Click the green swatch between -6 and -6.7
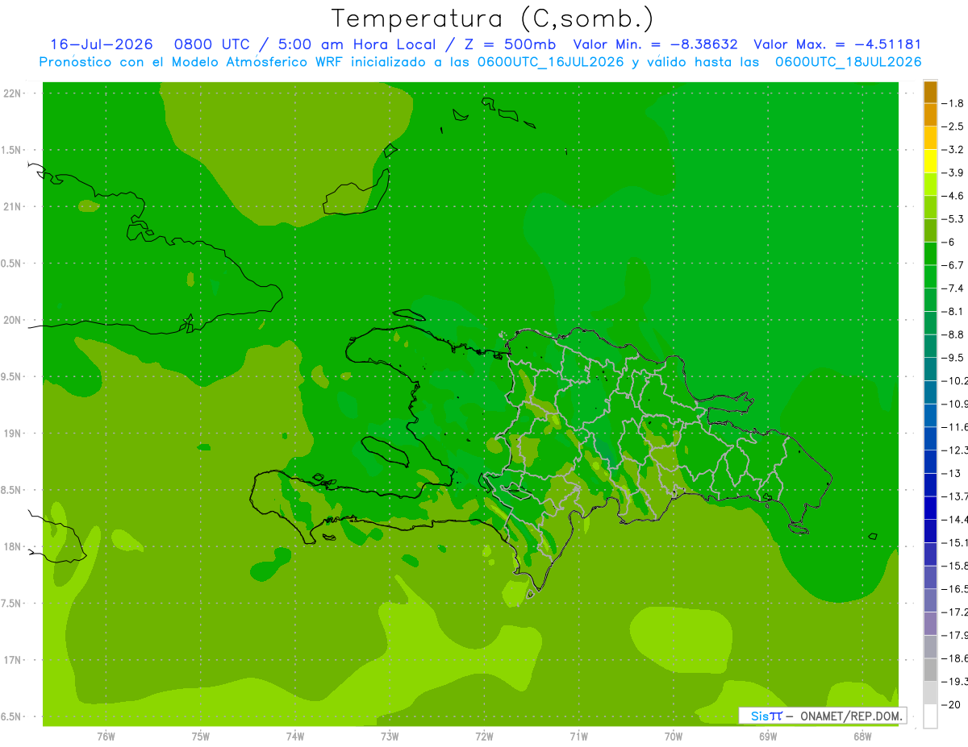The height and width of the screenshot is (747, 968). [x=930, y=254]
